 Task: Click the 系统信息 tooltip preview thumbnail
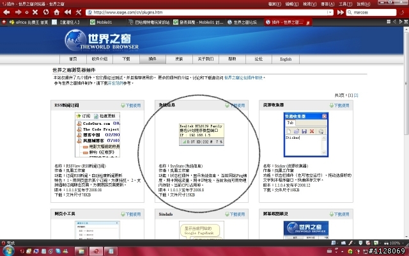pos(201,134)
